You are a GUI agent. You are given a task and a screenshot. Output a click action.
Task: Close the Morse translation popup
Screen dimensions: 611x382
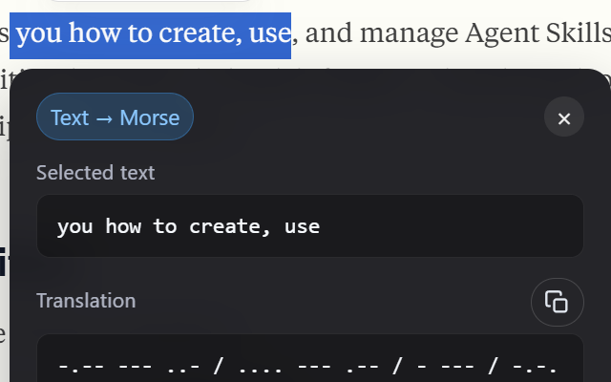563,118
